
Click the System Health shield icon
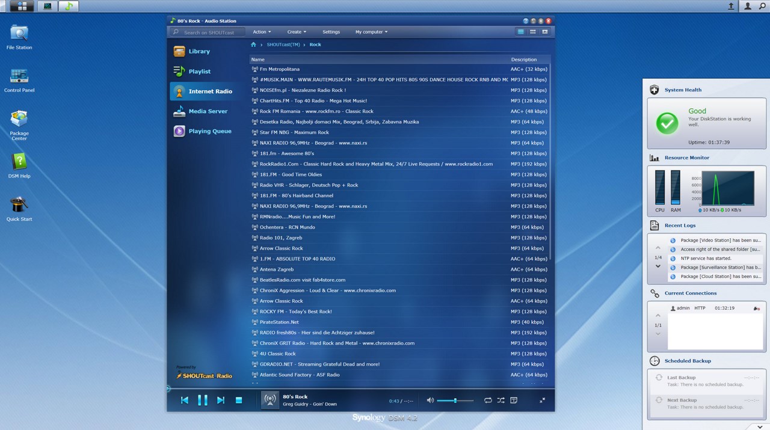tap(654, 90)
